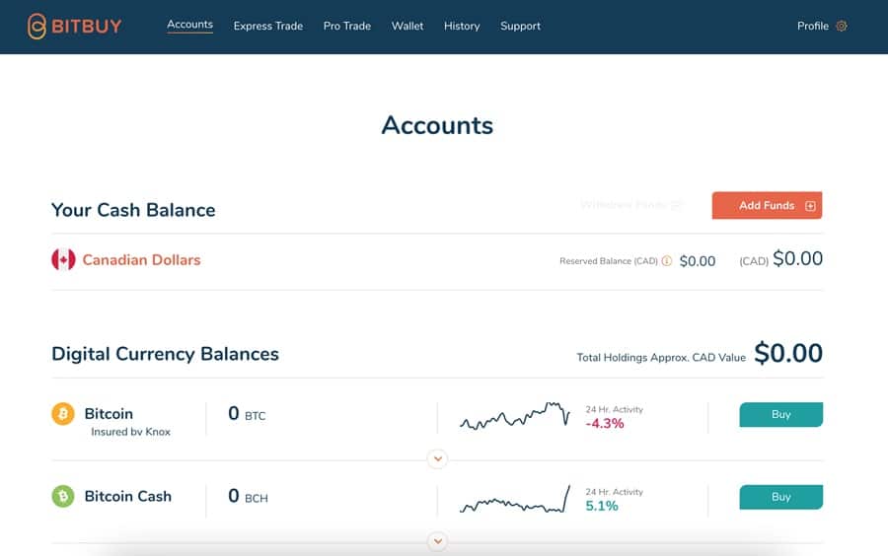Click the plus icon on Add Funds

click(811, 206)
